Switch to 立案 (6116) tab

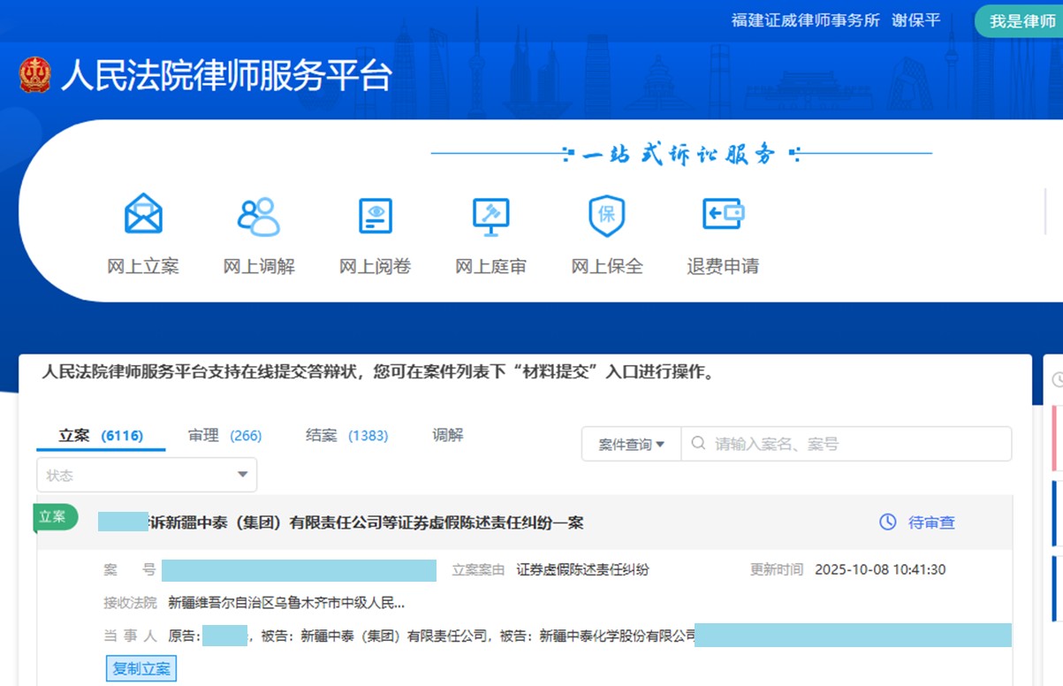coord(101,436)
